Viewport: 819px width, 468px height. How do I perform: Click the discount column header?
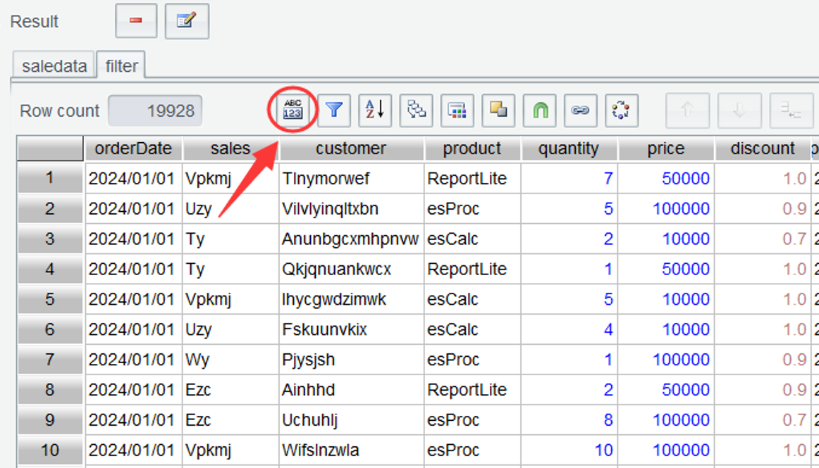763,148
